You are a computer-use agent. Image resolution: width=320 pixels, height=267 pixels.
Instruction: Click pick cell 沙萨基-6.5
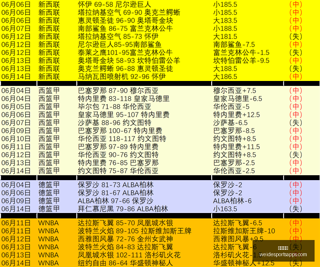(230, 123)
